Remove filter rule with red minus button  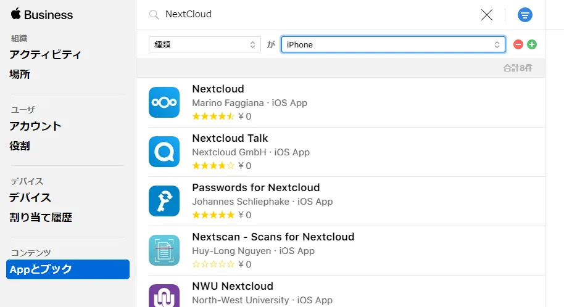(518, 44)
